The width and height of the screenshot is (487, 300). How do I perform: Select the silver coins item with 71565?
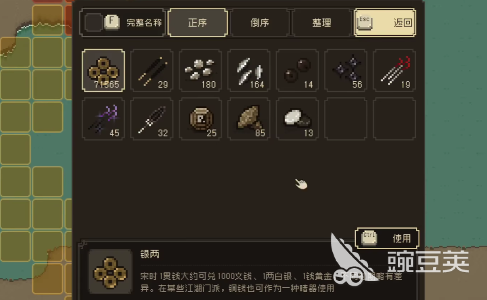click(x=103, y=71)
